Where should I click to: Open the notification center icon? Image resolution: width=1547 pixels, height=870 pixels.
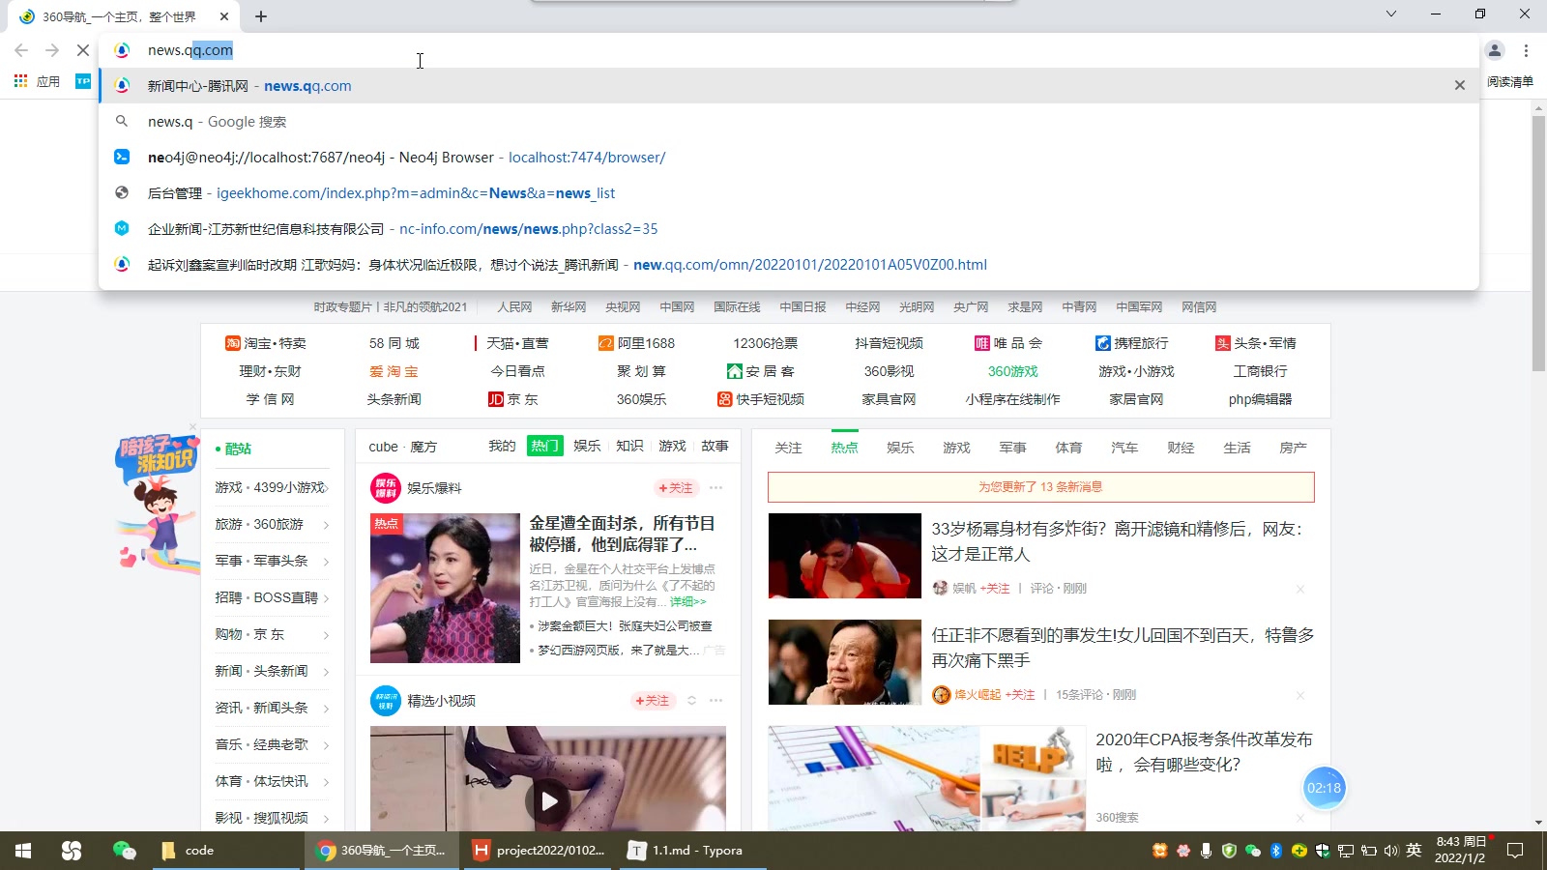[x=1515, y=851]
